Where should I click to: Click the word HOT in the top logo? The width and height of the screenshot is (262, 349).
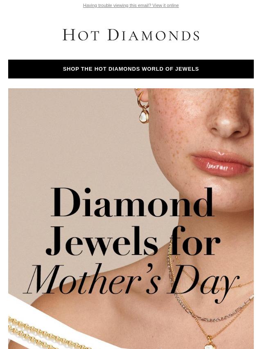pos(81,35)
